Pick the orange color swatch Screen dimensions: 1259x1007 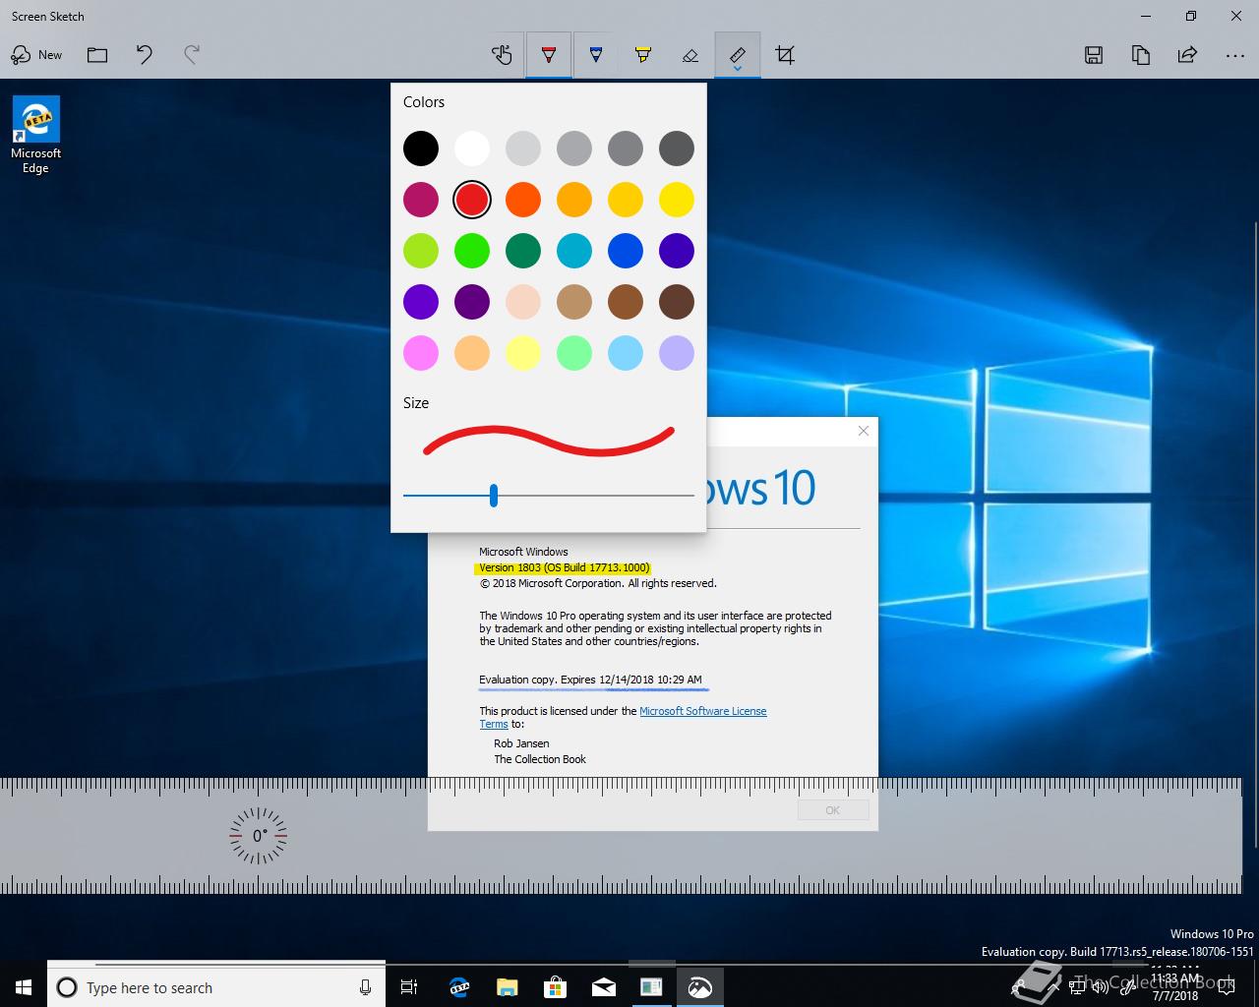[x=523, y=200]
